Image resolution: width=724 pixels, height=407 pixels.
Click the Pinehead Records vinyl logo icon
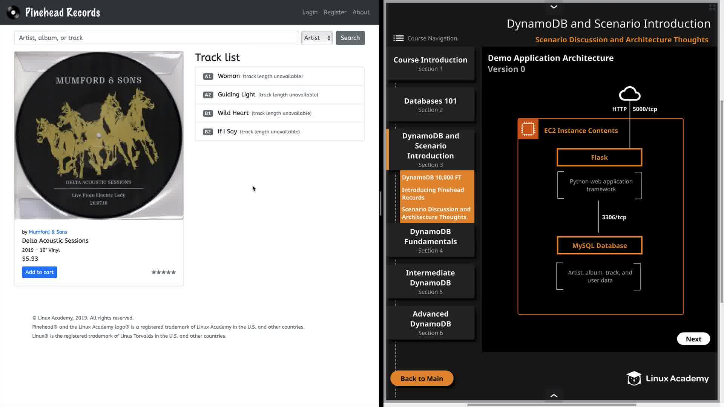(13, 12)
